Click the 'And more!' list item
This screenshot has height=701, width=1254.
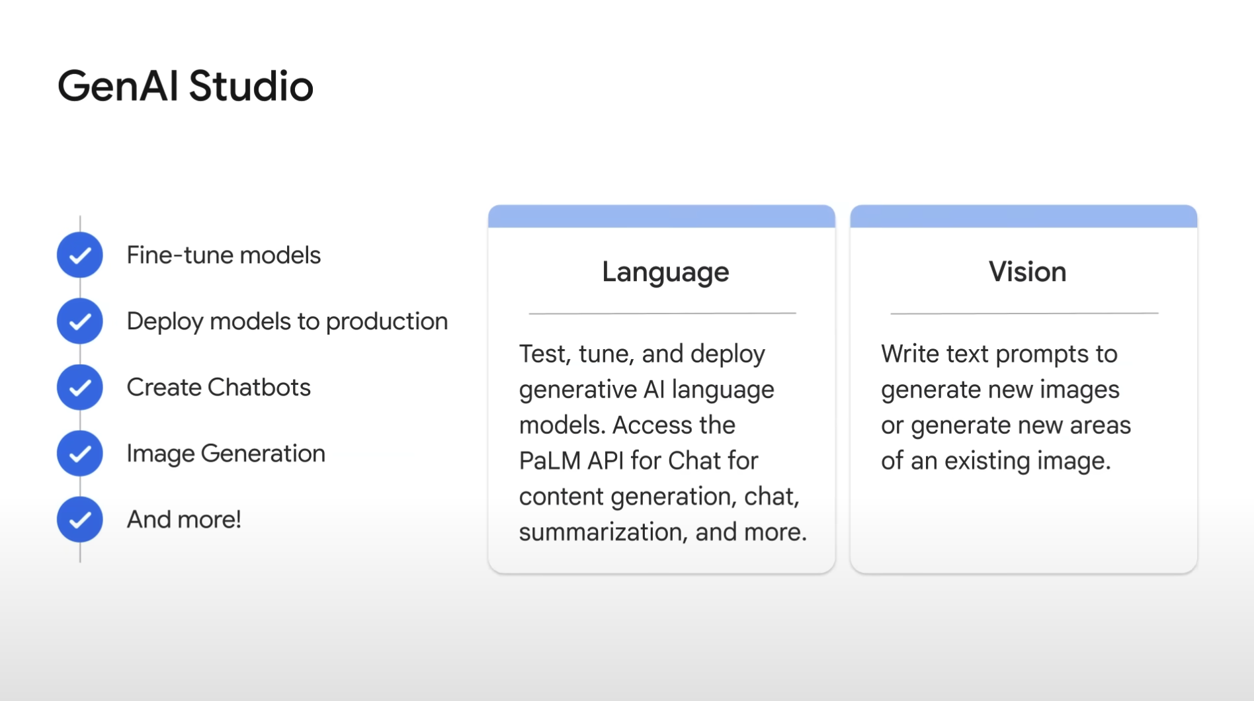point(184,520)
